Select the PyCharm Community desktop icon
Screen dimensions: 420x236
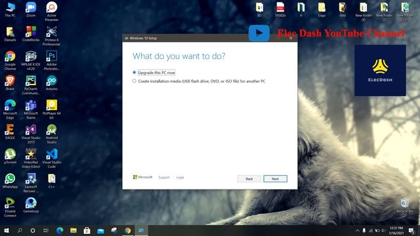(31, 85)
